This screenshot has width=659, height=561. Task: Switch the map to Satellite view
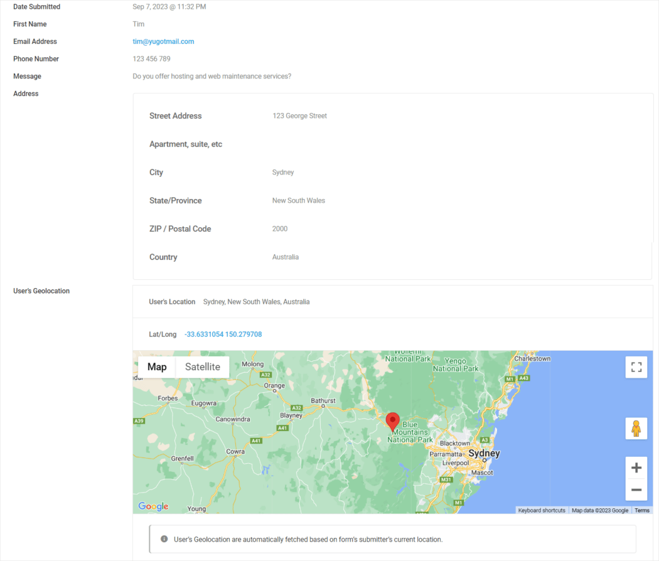coord(202,366)
